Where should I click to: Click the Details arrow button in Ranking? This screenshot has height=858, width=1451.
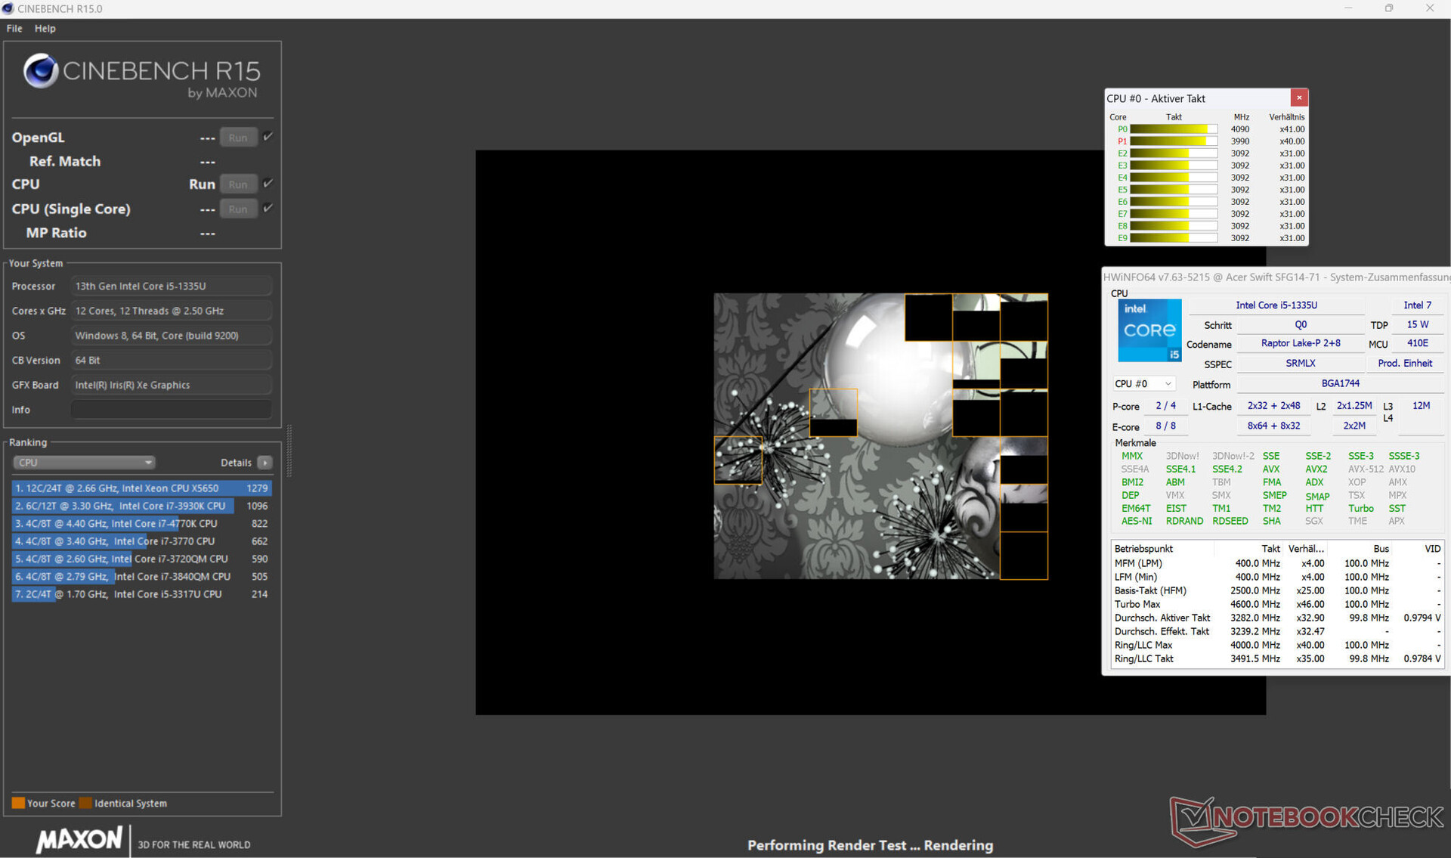(265, 463)
